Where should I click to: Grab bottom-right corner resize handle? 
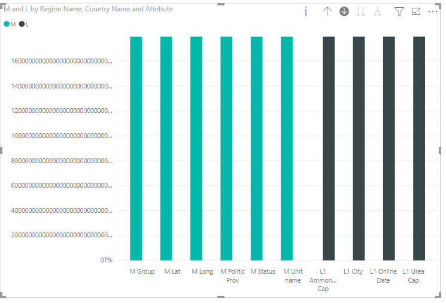coord(438,295)
